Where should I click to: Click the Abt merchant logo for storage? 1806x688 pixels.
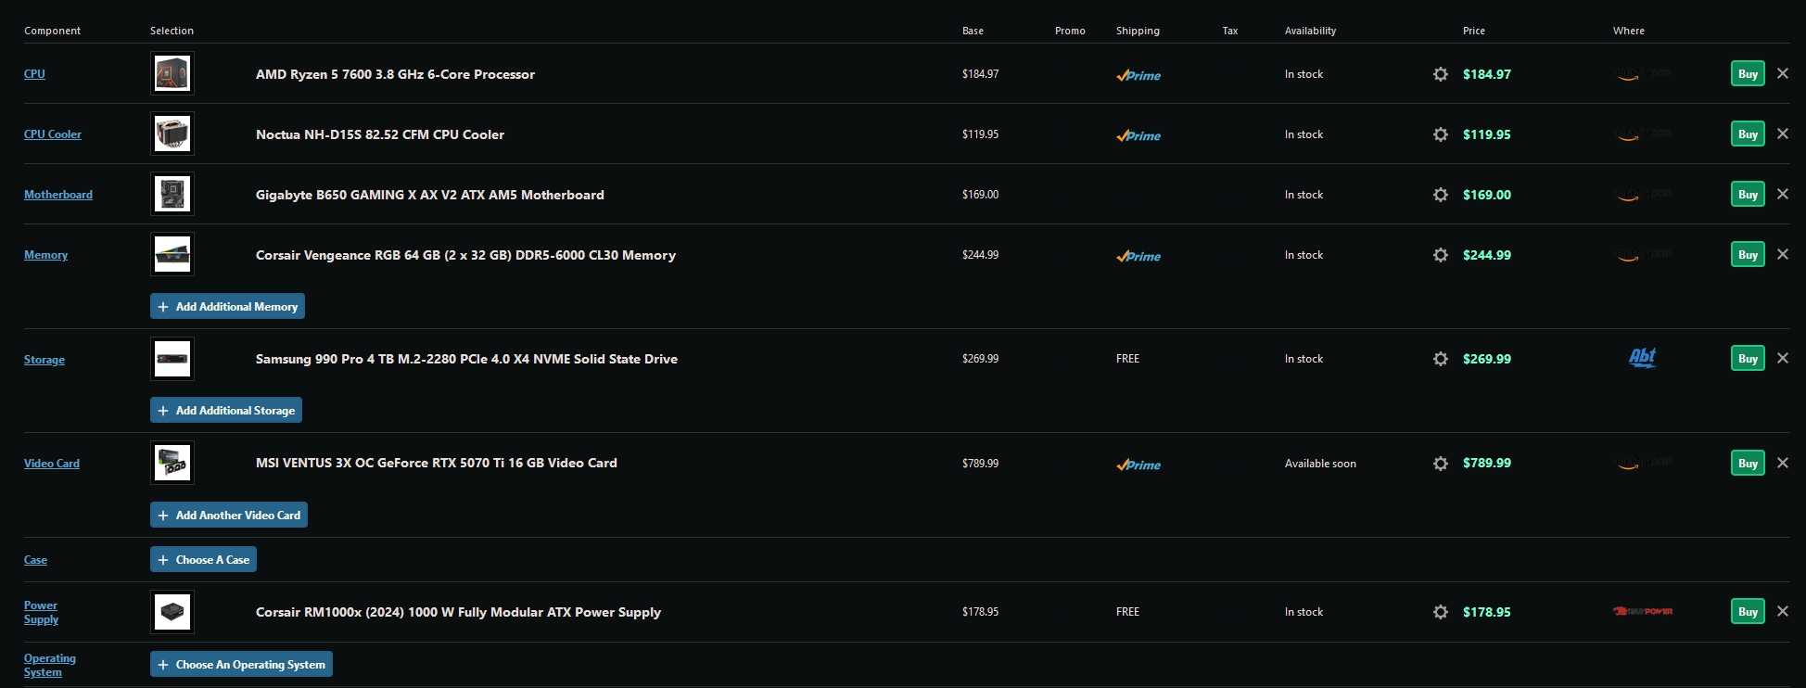coord(1642,358)
